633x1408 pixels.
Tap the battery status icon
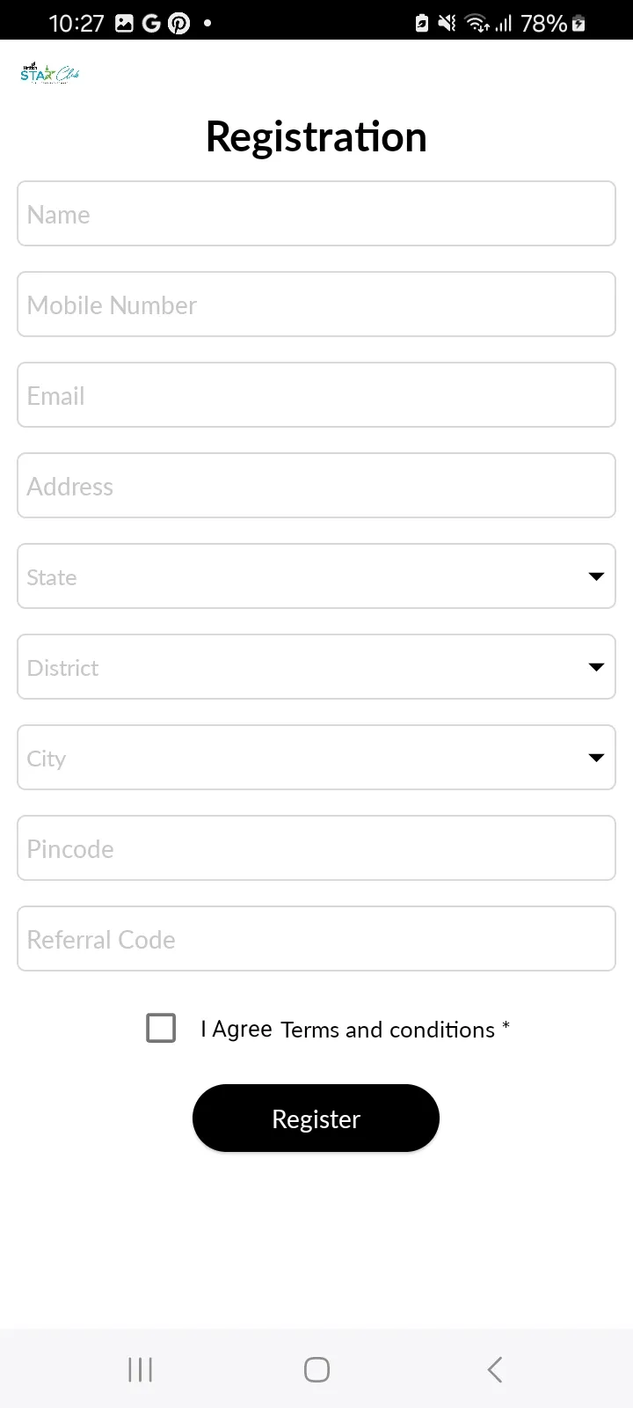pos(578,24)
